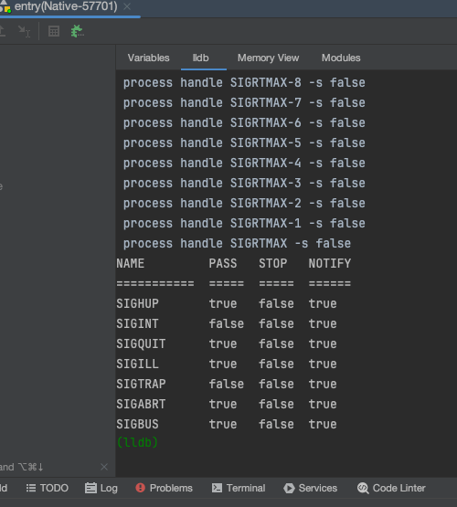
Task: Click the Step Out arrow icon
Action: tap(2, 31)
